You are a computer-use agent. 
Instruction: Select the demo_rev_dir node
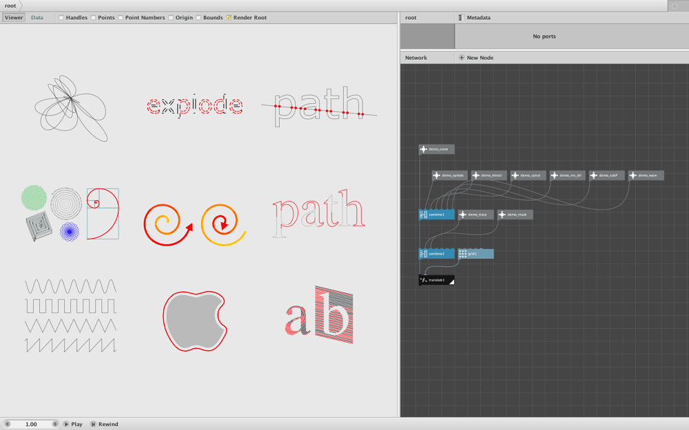click(x=567, y=175)
